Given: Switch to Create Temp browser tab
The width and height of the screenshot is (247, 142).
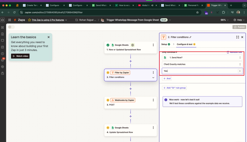Looking at the screenshot, I should pyautogui.click(x=32, y=5).
